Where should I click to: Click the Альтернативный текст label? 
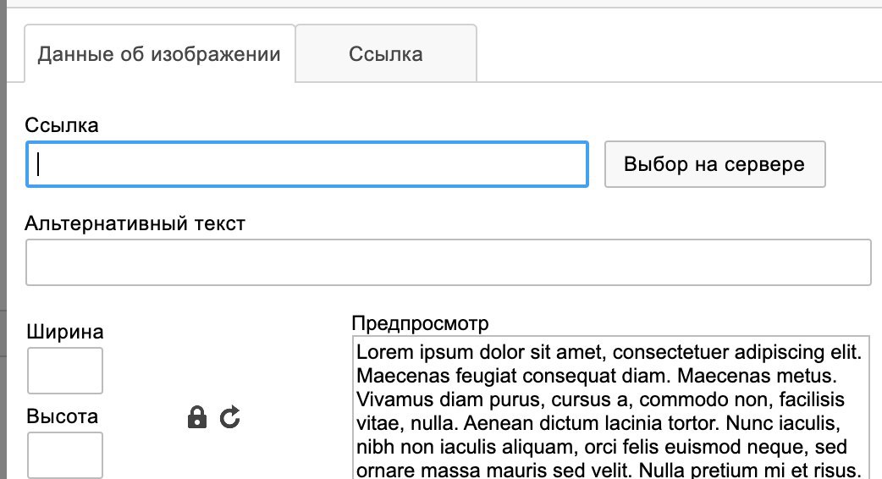point(135,223)
